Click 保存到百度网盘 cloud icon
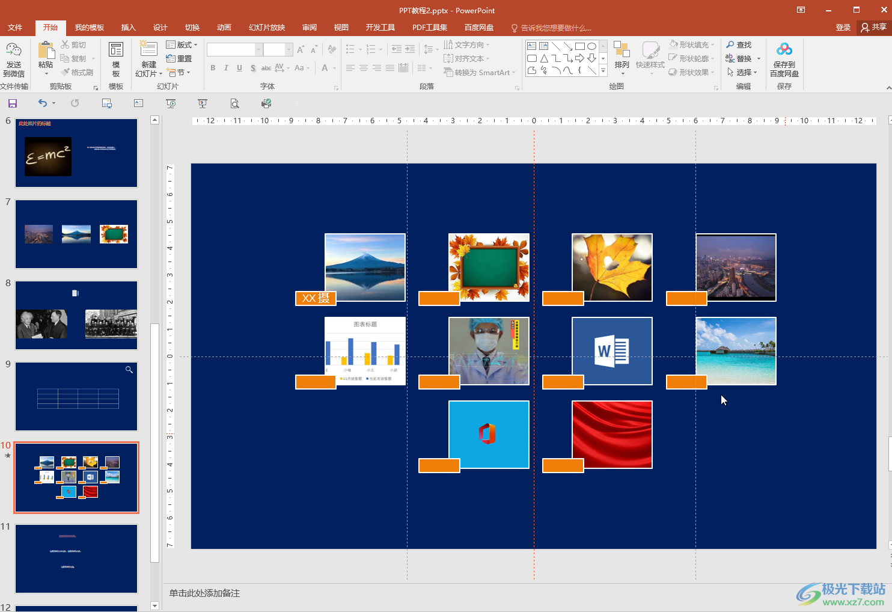 click(x=784, y=50)
